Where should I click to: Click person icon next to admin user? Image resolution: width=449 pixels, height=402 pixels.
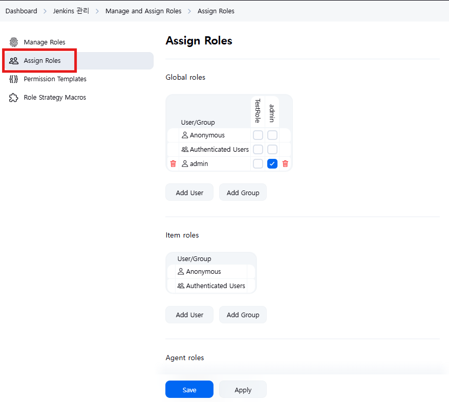pyautogui.click(x=185, y=164)
